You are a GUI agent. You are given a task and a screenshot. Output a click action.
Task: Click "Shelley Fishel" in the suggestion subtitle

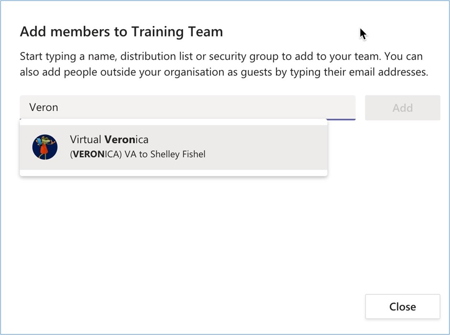(178, 154)
